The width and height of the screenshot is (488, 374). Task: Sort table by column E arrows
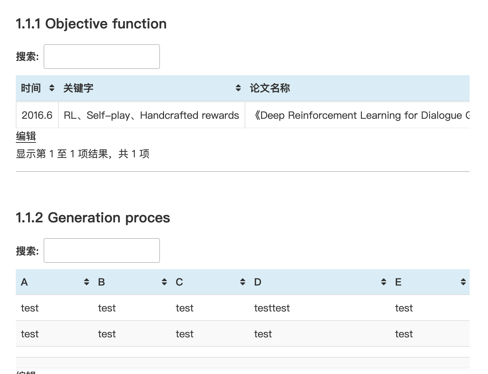[463, 282]
